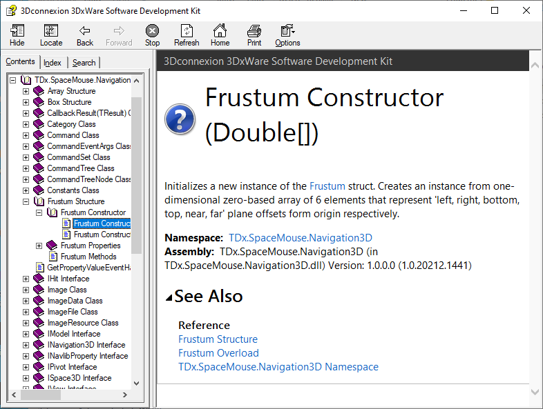
Task: Expand the INavigation3D Interface node
Action: pos(26,345)
